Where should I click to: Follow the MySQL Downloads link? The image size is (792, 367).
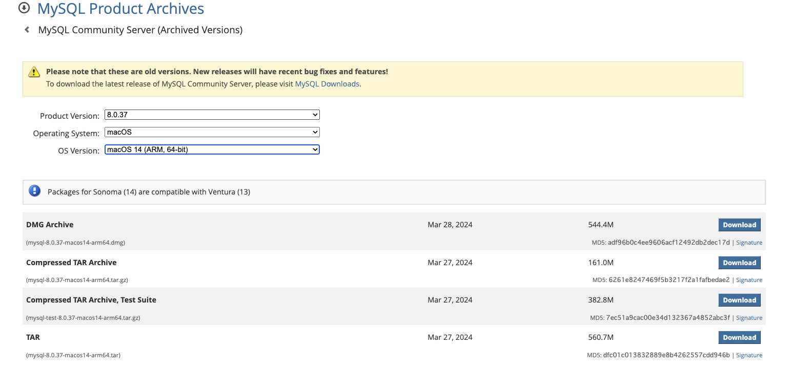[327, 84]
